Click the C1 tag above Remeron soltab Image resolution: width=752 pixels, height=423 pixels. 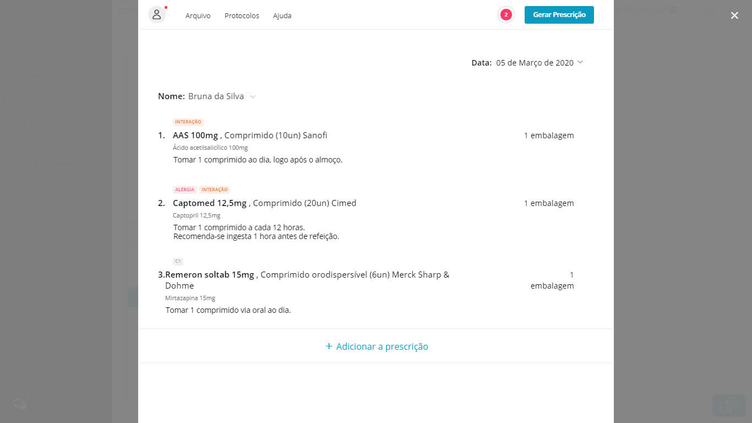point(178,262)
